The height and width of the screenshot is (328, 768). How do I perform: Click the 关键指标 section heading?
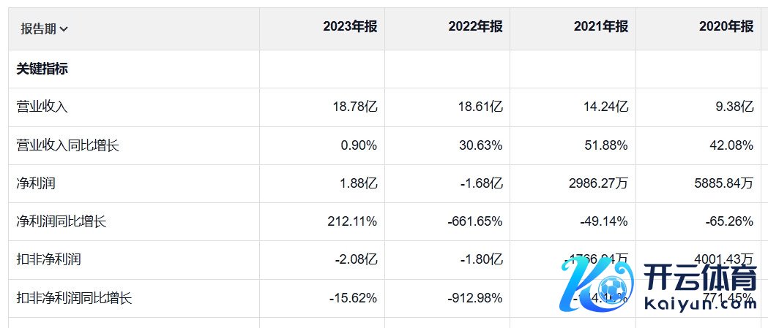tap(42, 69)
